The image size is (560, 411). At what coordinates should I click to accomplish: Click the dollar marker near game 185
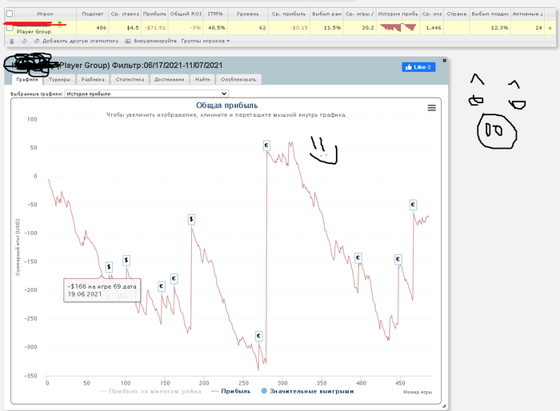pyautogui.click(x=191, y=219)
